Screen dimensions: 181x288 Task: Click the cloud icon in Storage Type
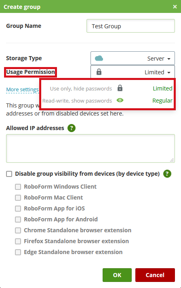(99, 59)
